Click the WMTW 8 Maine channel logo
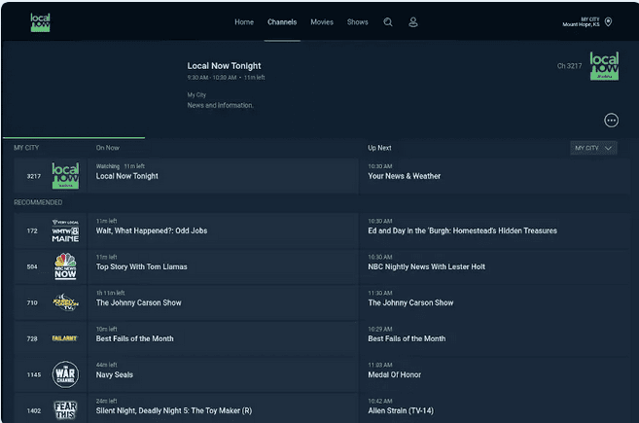Screen dimensions: 639x423 click(65, 230)
